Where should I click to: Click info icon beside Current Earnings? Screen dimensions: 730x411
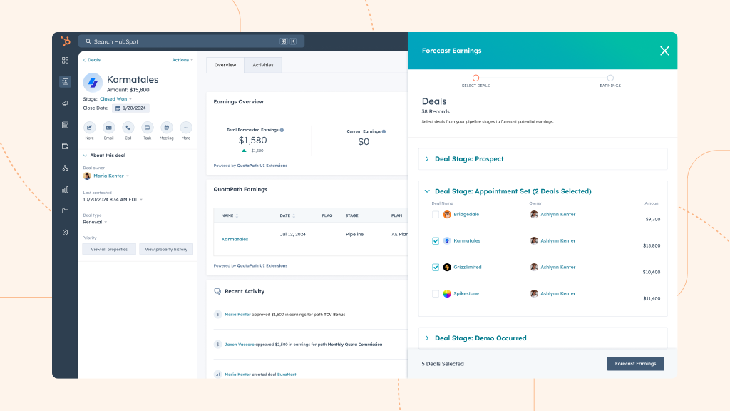tap(384, 131)
